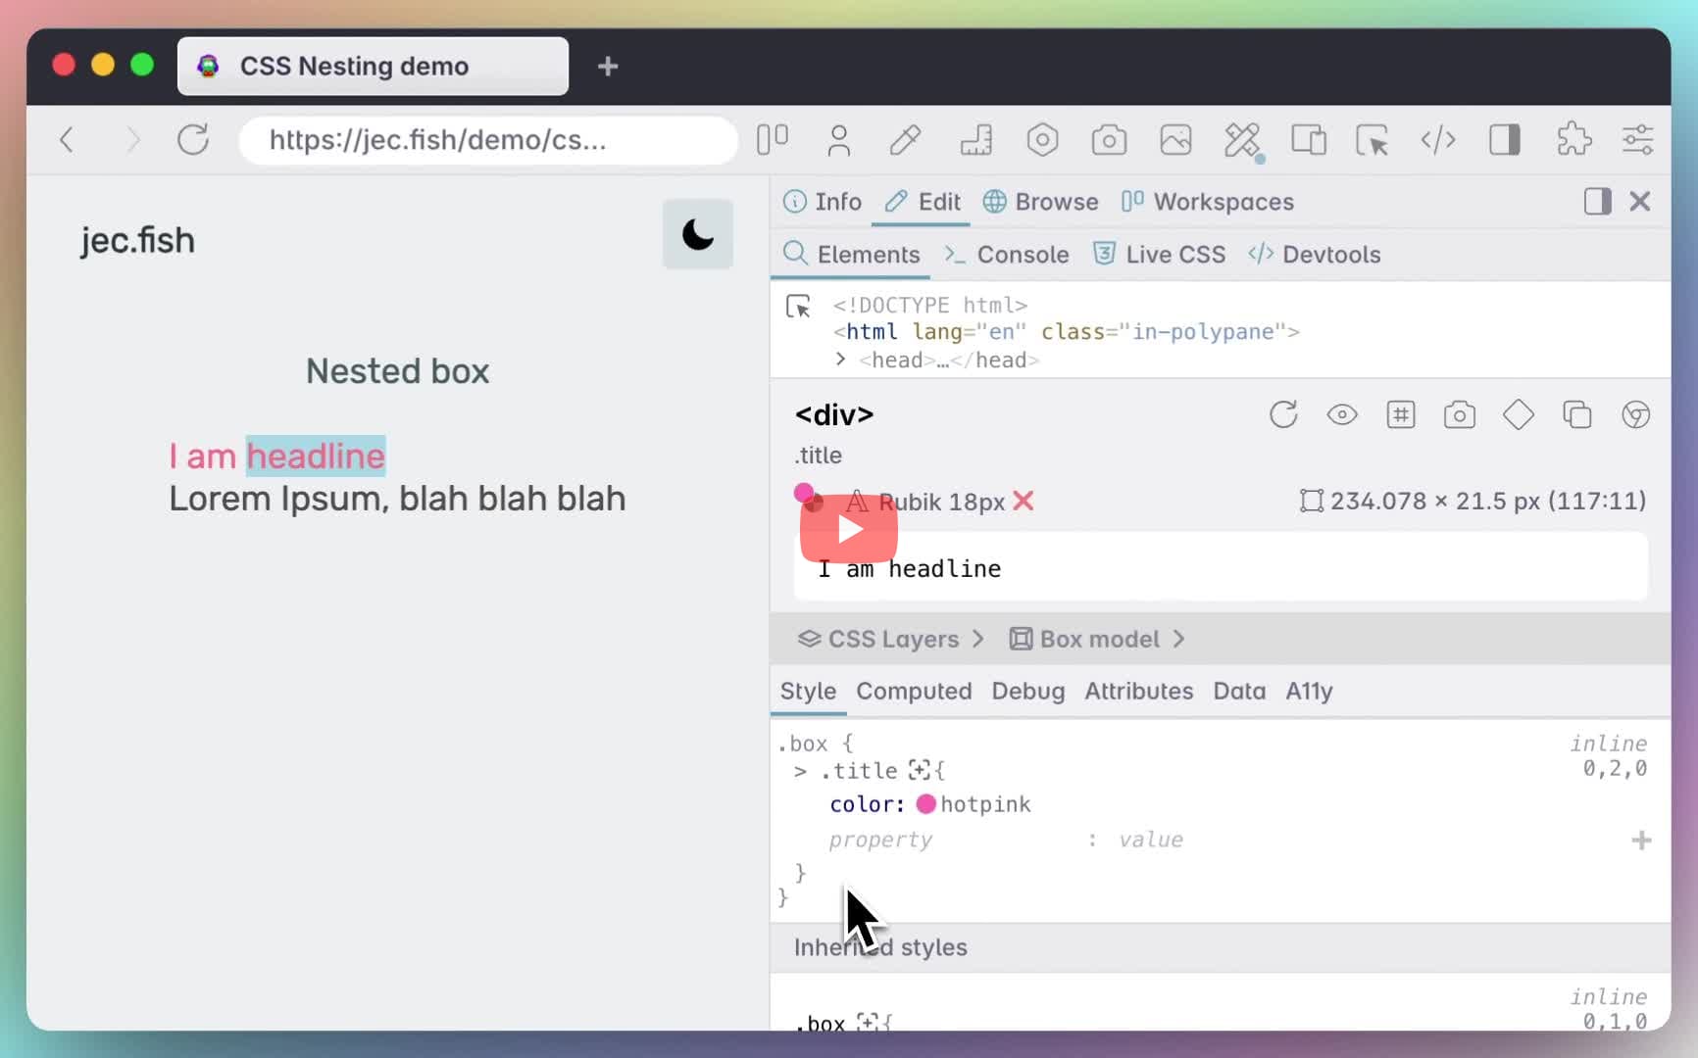Screen dimensions: 1698x1058
Task: Click the property placeholder field
Action: pos(880,840)
